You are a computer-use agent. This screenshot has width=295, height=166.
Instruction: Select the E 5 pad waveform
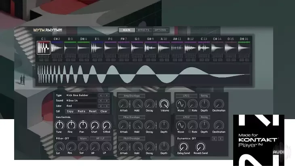97,48
